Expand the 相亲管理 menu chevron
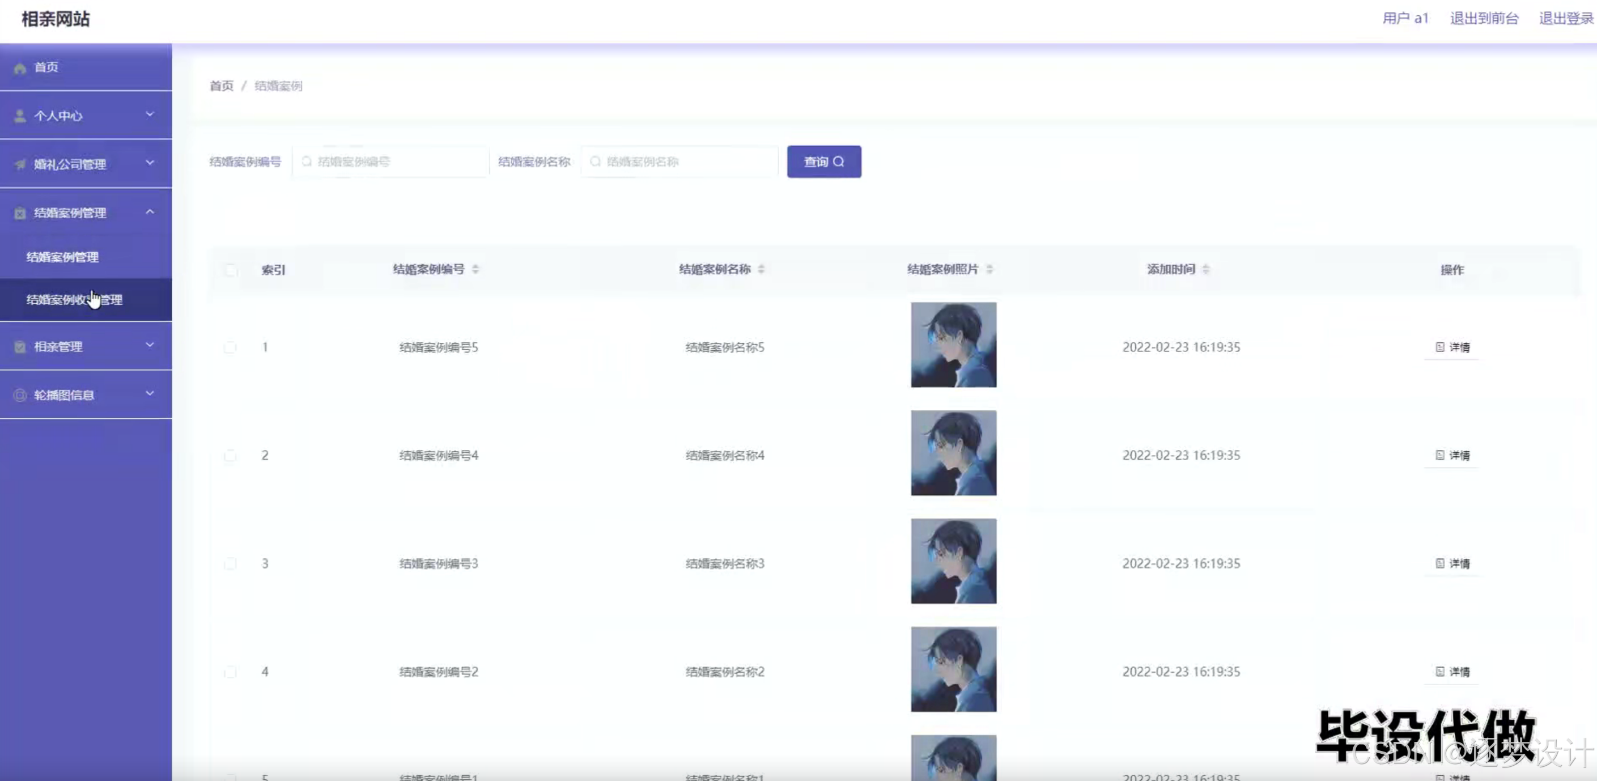 click(150, 345)
